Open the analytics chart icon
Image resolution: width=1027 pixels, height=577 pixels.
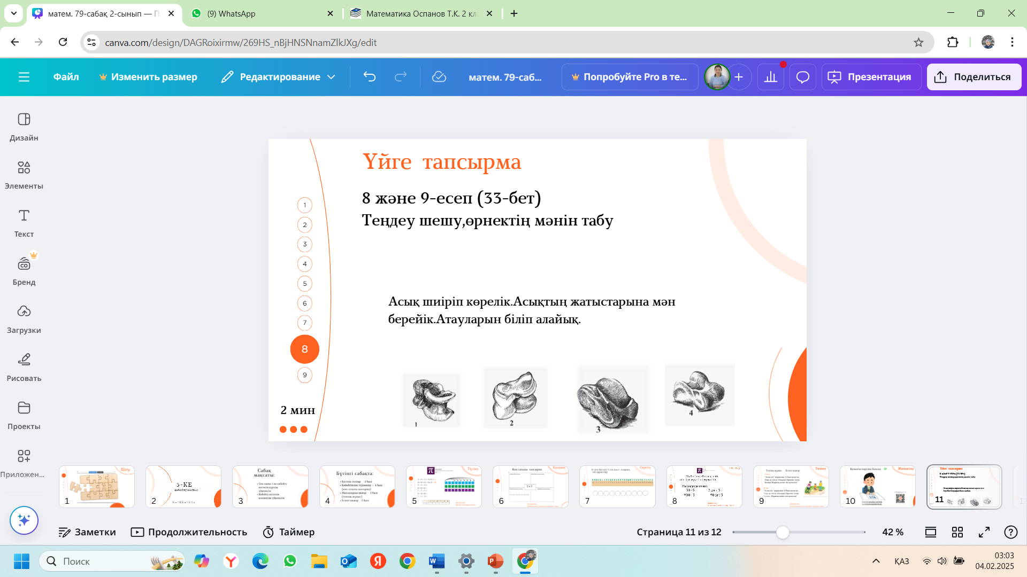click(x=770, y=77)
